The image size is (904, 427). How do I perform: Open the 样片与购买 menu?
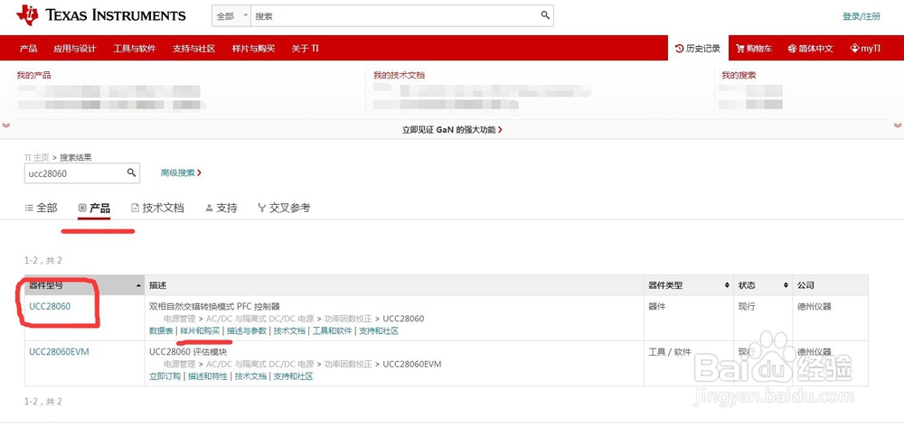(254, 49)
